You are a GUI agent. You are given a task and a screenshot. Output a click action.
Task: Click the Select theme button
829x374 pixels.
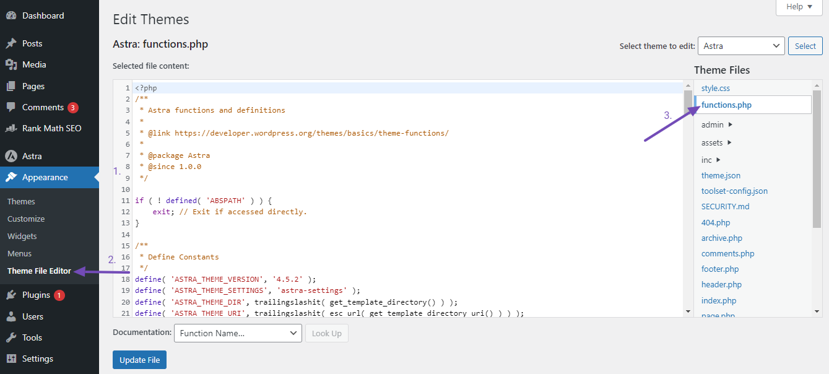pyautogui.click(x=805, y=46)
